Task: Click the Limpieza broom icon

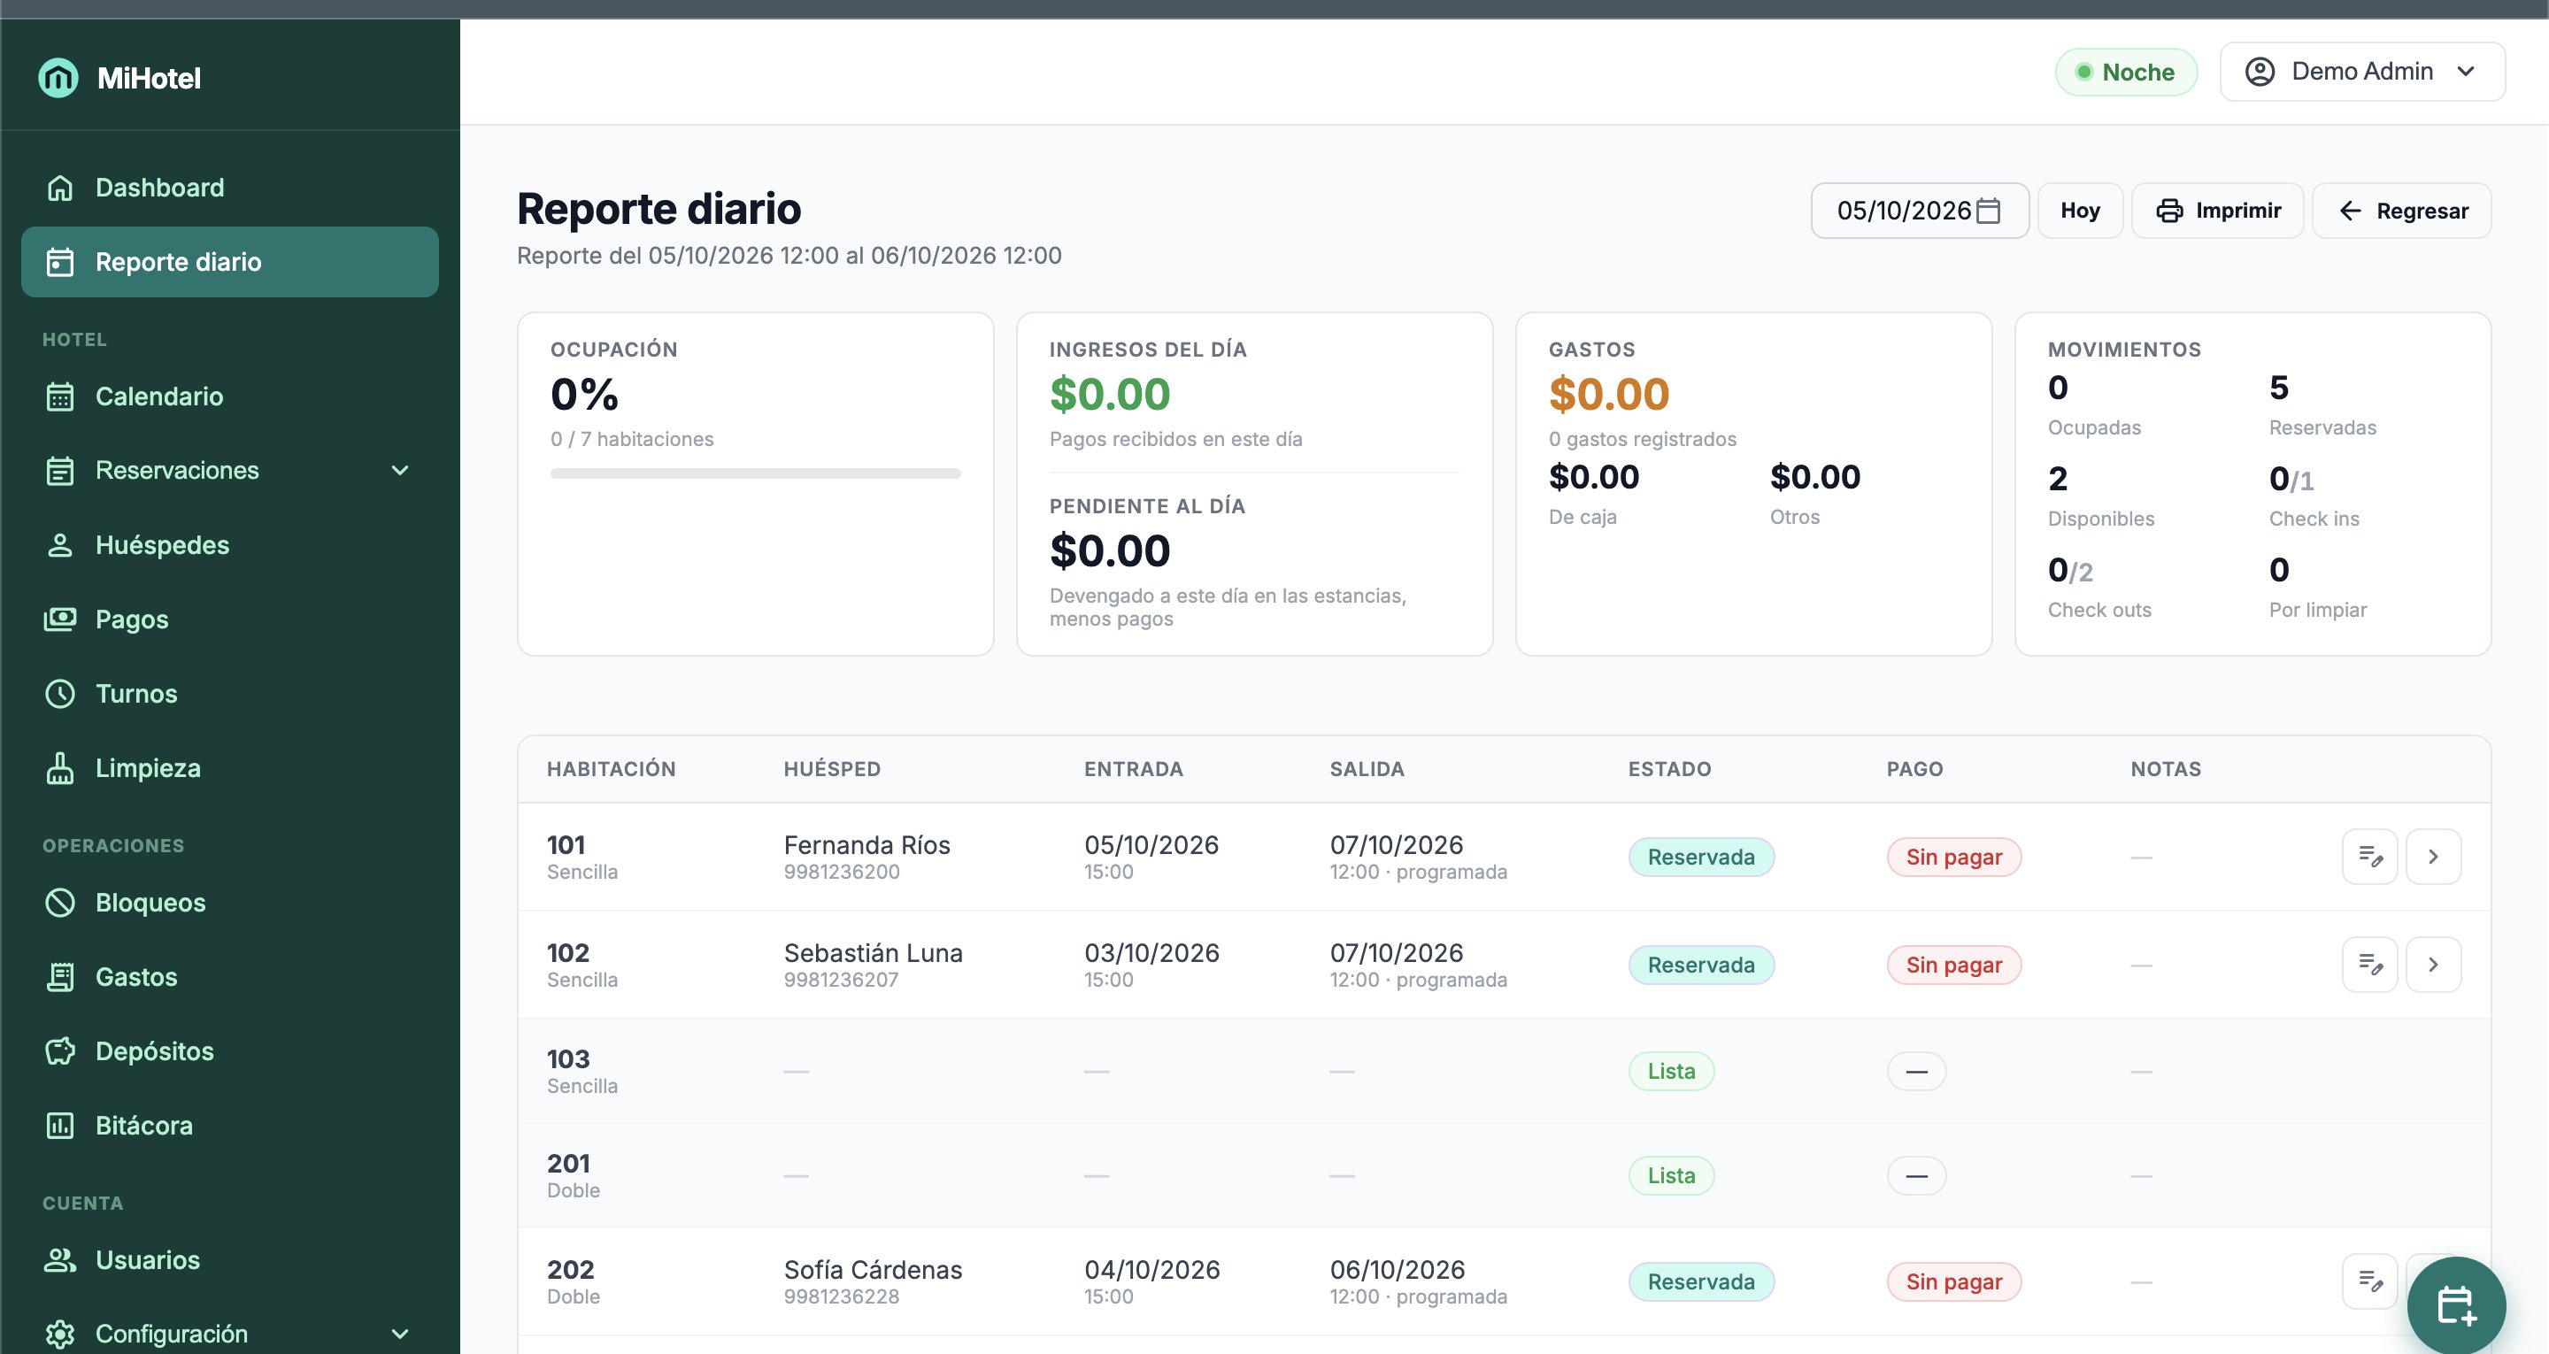Action: tap(59, 768)
